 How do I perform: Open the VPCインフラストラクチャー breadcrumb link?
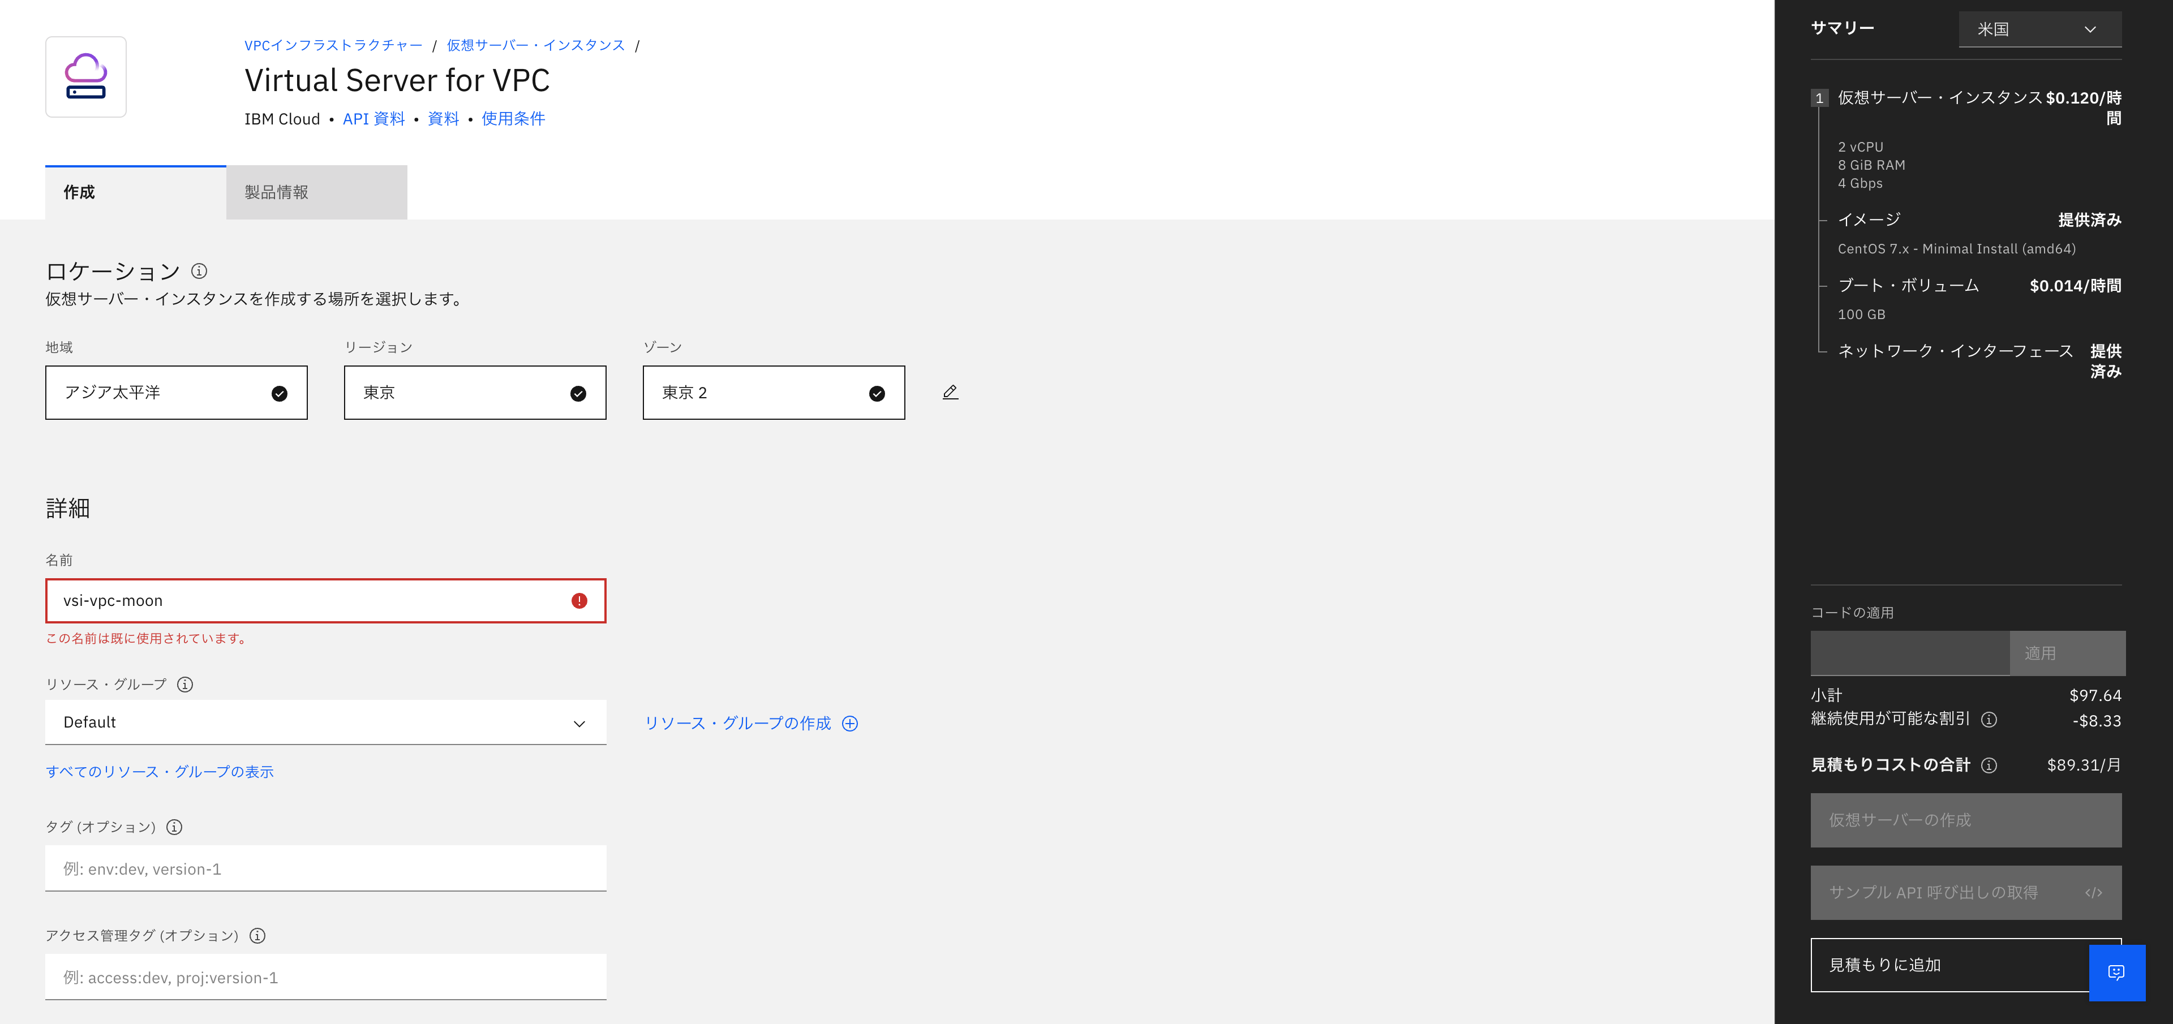point(333,46)
